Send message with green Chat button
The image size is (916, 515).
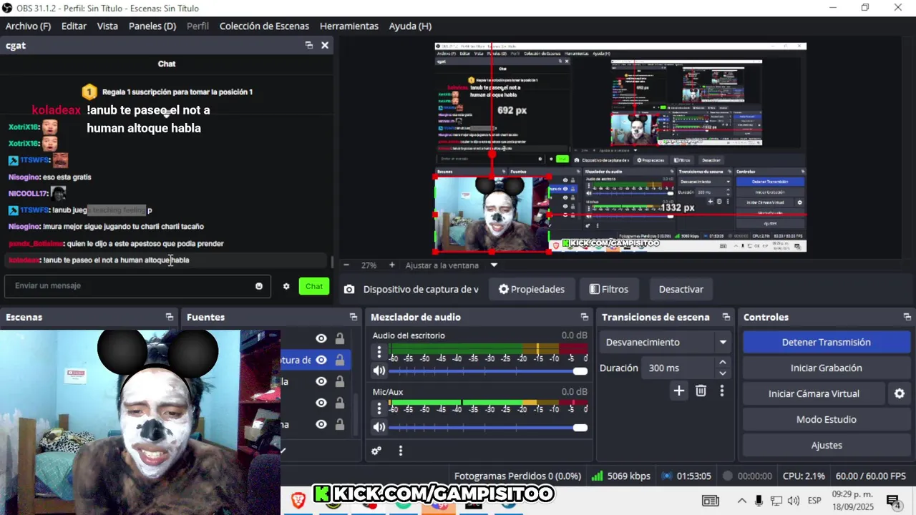coord(314,286)
